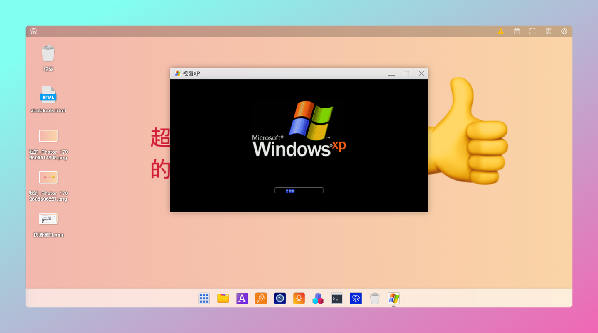Show the QR code from the menu bar
The height and width of the screenshot is (333, 598).
point(548,31)
